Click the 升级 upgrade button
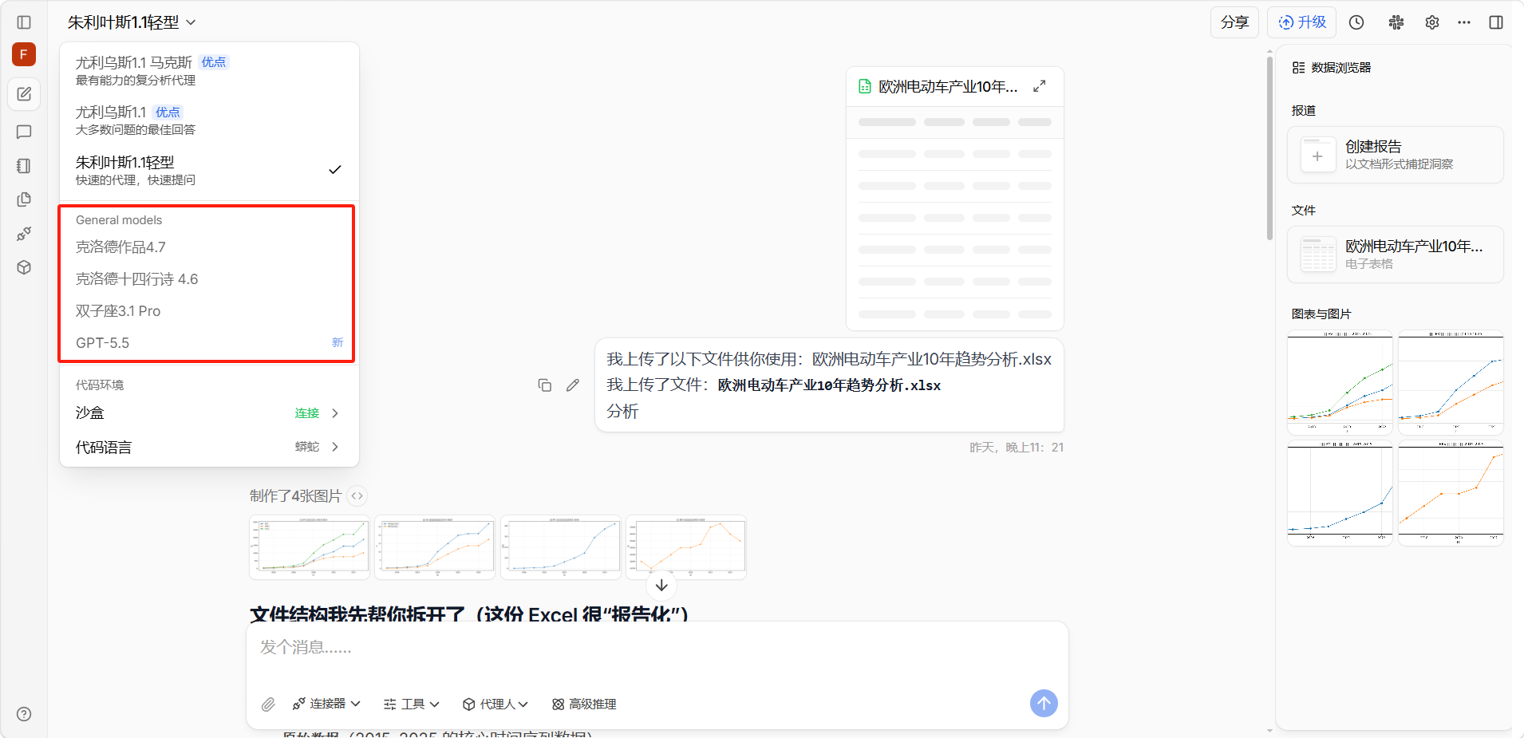Image resolution: width=1524 pixels, height=738 pixels. click(x=1302, y=22)
